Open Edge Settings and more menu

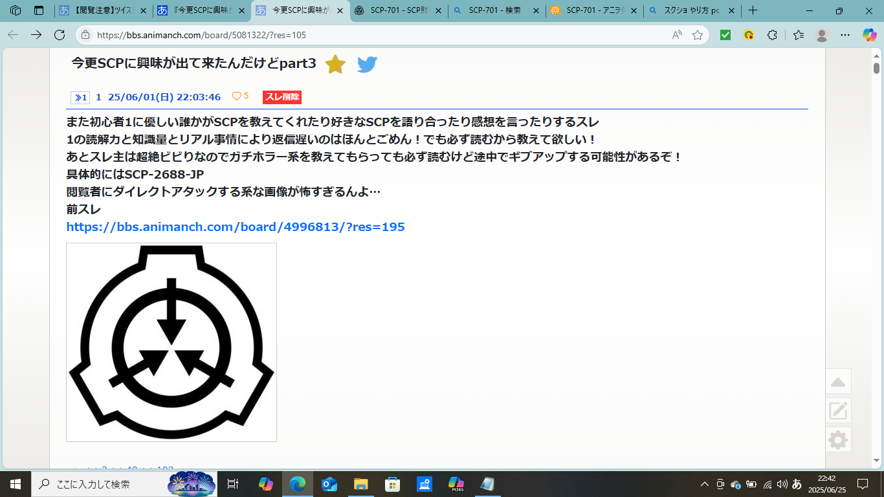click(x=845, y=35)
